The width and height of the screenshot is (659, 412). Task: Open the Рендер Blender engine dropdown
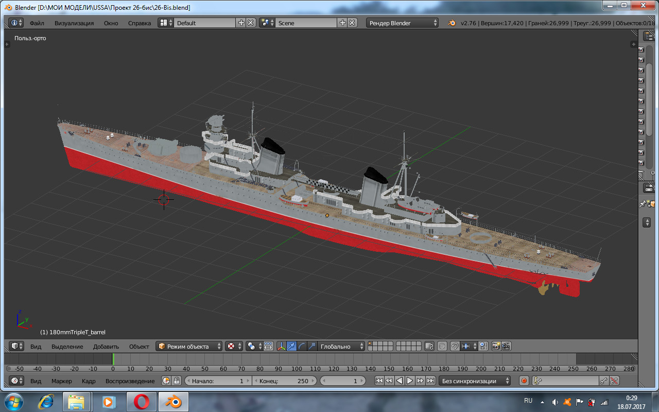coord(403,23)
